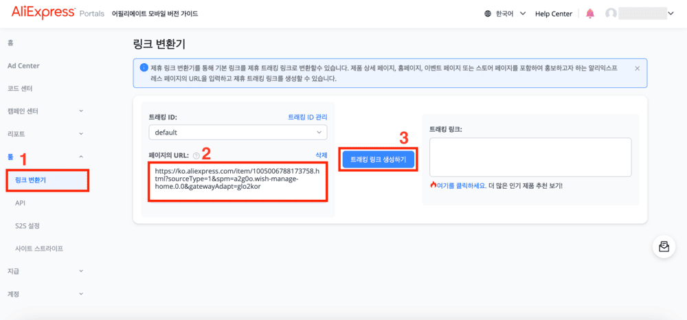The image size is (687, 320).
Task: Open the 트래킹 ID default dropdown
Action: coord(238,133)
